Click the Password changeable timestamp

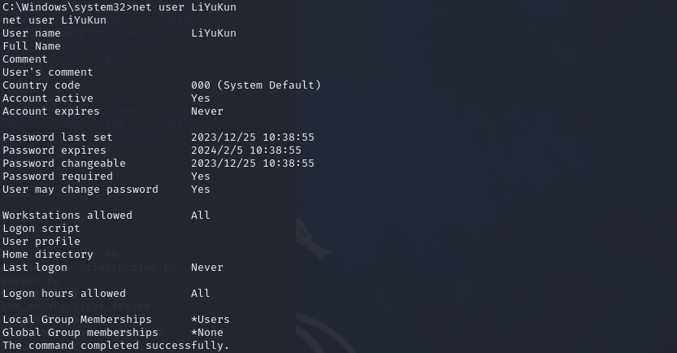pyautogui.click(x=253, y=163)
